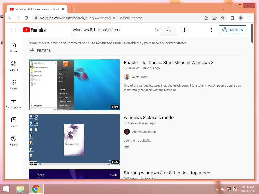Open the AvoidErrors channel
This screenshot has width=259, height=194.
tap(140, 77)
